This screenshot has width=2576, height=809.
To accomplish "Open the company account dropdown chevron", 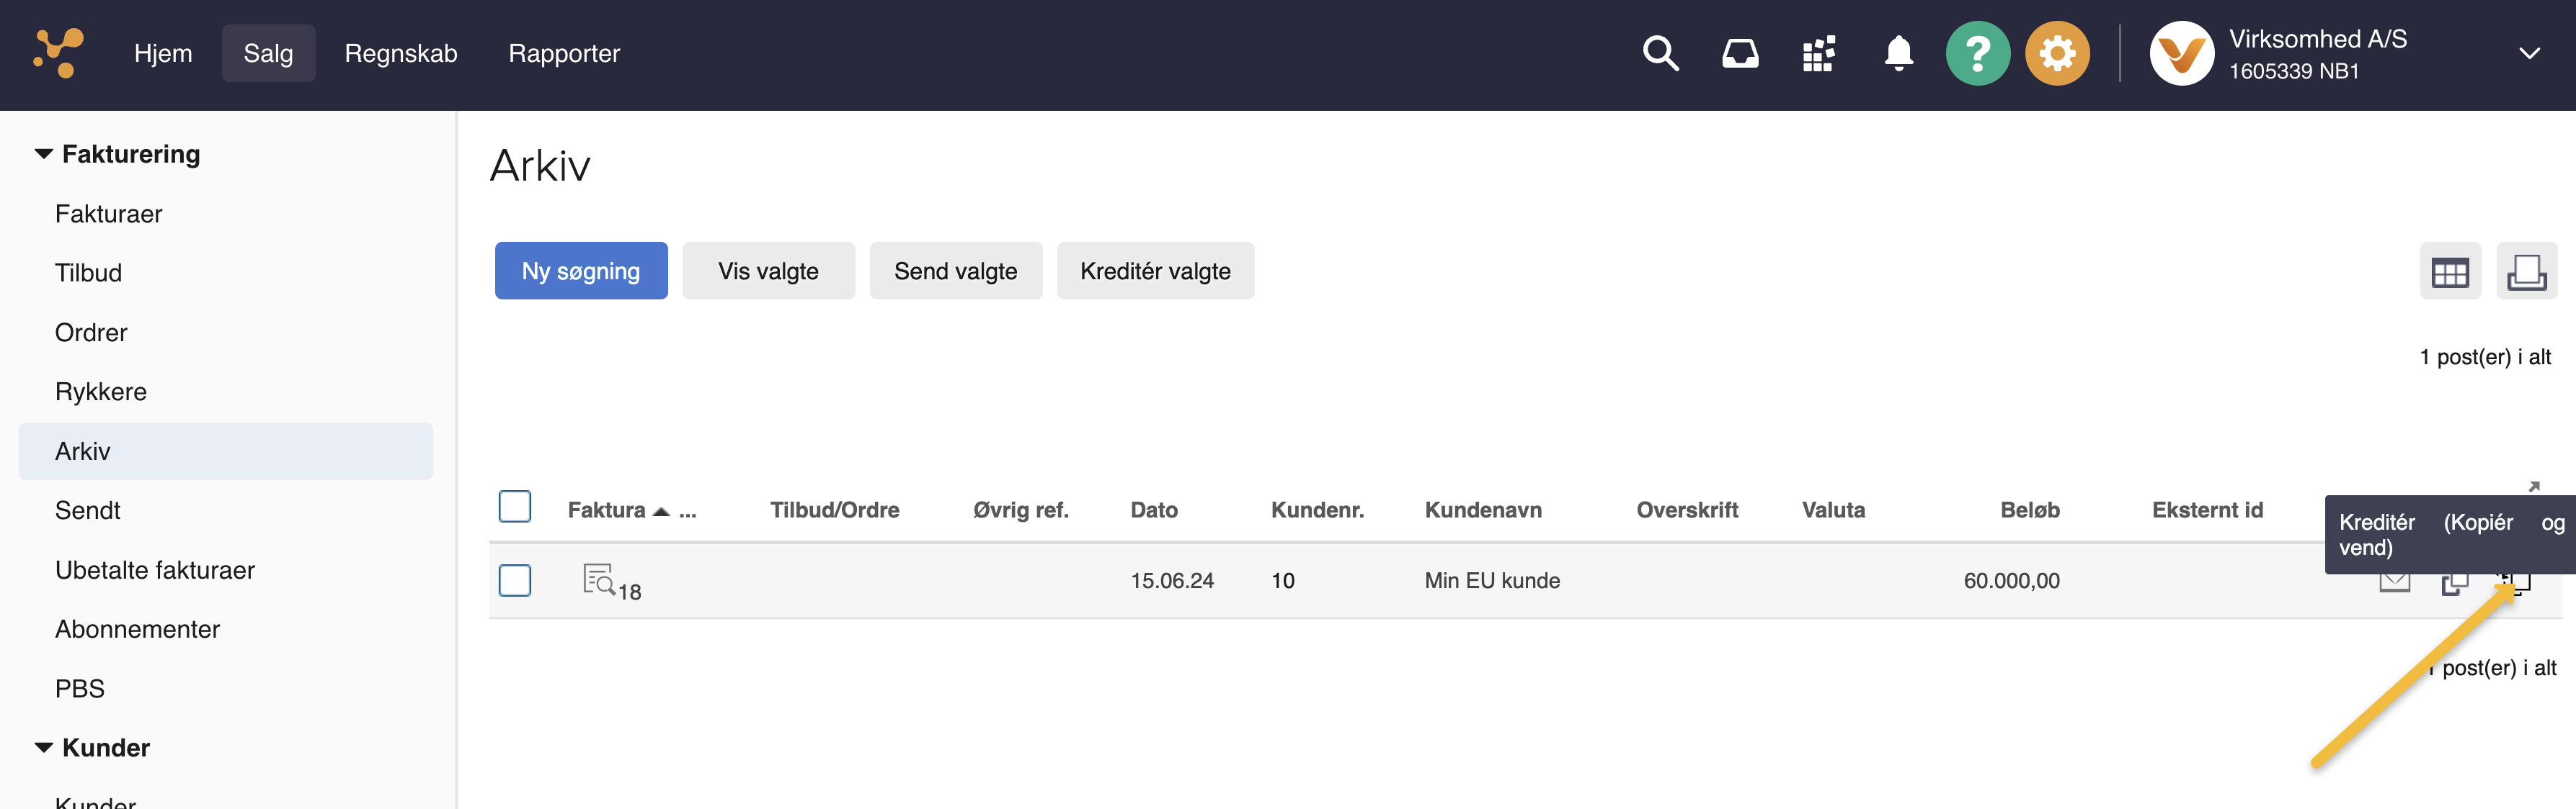I will click(x=2530, y=53).
